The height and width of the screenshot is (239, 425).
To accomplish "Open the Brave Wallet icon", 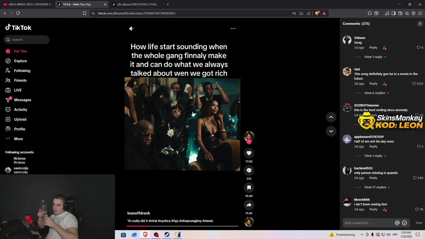I will point(400,13).
